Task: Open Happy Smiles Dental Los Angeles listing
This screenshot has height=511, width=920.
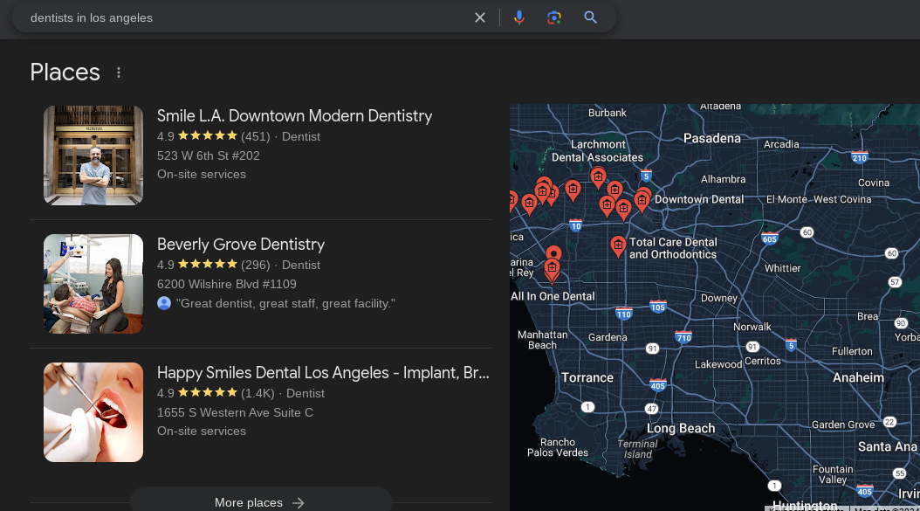Action: pos(323,373)
